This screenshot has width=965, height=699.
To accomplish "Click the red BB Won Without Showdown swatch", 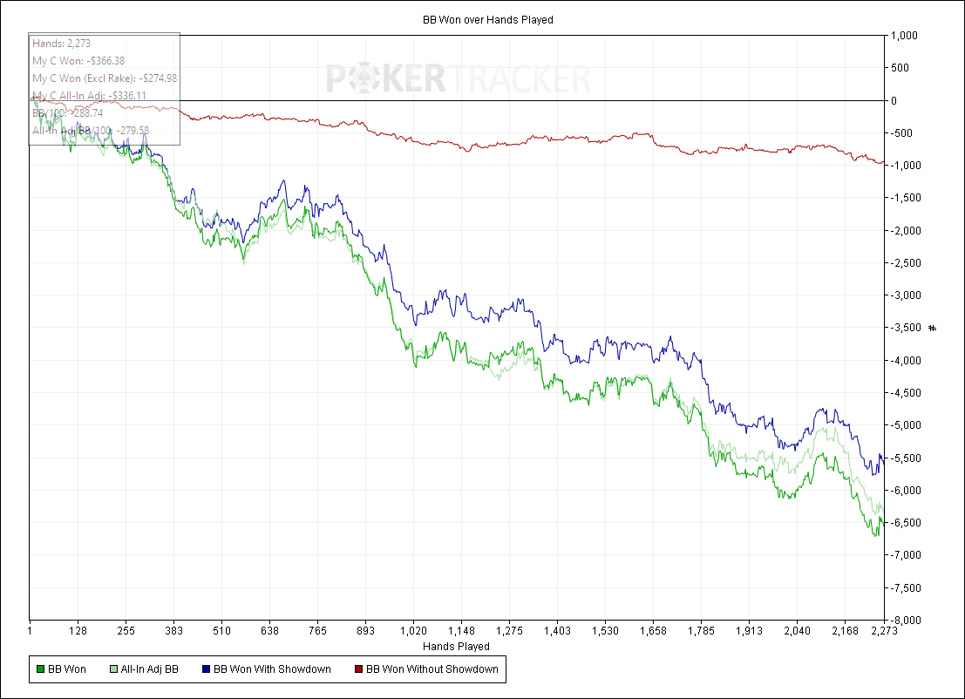I will click(359, 668).
